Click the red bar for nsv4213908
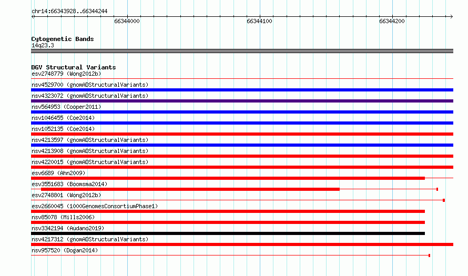The image size is (468, 276). 242,156
